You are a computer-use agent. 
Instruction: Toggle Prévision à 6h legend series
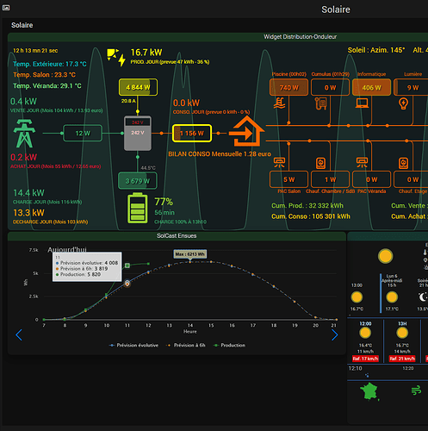coord(186,345)
